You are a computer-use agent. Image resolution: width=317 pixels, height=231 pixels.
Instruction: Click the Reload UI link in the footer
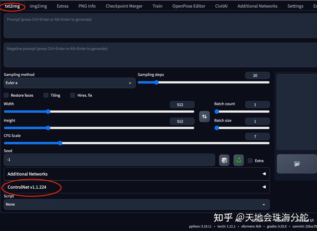coord(305,220)
